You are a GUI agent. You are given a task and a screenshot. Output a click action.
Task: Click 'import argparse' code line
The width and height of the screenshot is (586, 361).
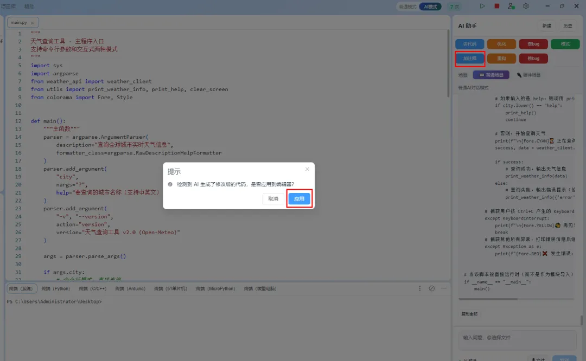(55, 73)
